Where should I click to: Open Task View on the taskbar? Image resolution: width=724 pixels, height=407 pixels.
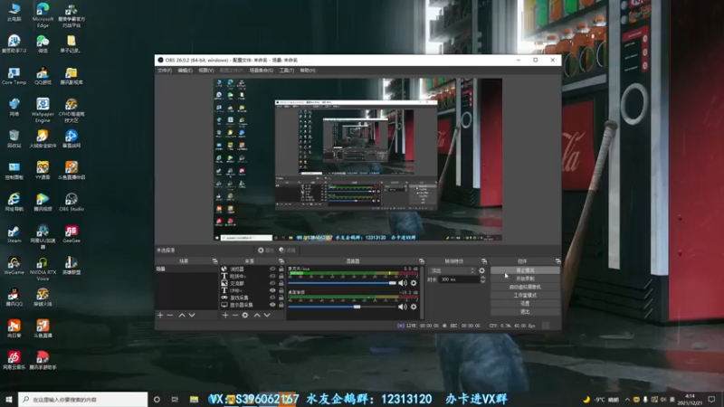[x=175, y=399]
